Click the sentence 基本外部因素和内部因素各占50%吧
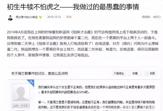Image resolution: width=163 pixels, height=111 pixels. point(65,92)
